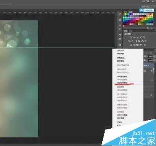This screenshot has height=146, width=156.
Task: Choose Merge Visible (合并可见图层) in context menu
Action: click(x=122, y=115)
